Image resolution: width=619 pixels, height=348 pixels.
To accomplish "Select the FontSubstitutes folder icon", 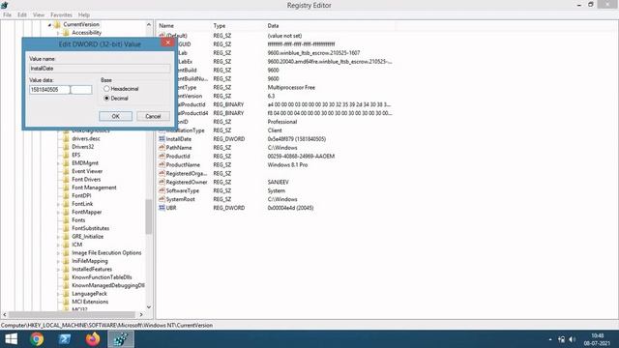I will pyautogui.click(x=66, y=228).
